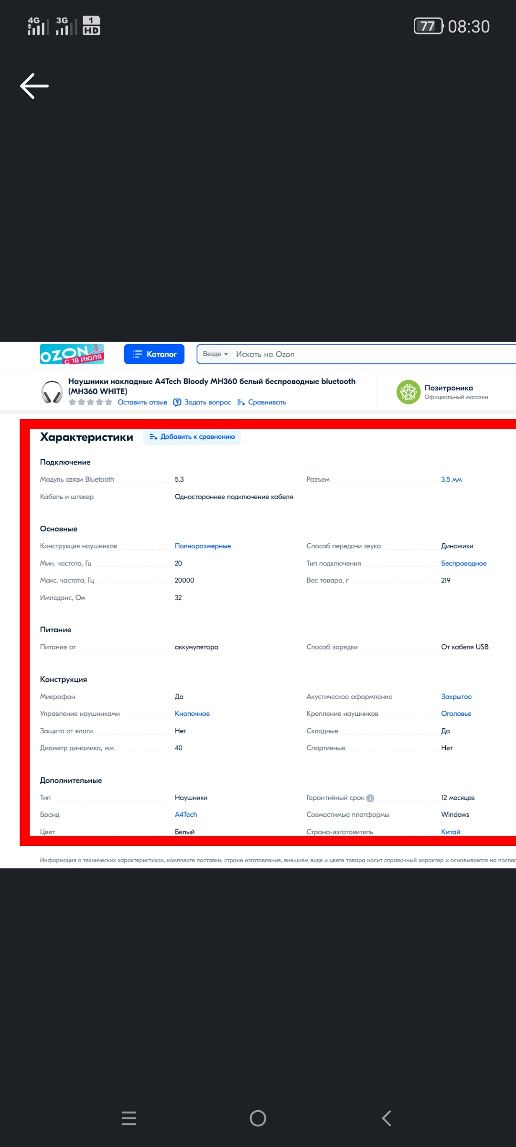
Task: Open the Позитроника store name link
Action: [x=449, y=388]
